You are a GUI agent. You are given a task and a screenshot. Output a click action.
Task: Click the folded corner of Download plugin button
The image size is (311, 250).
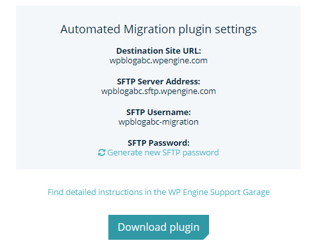click(x=206, y=237)
